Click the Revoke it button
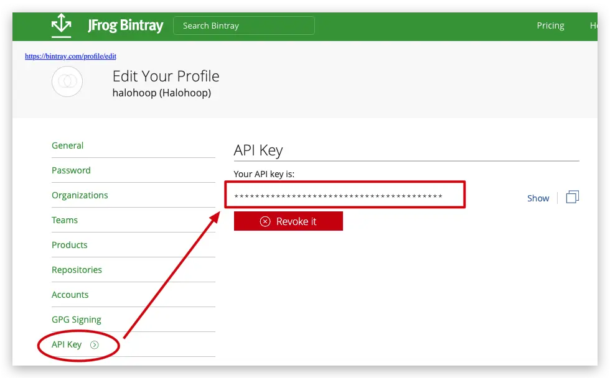 (x=288, y=221)
